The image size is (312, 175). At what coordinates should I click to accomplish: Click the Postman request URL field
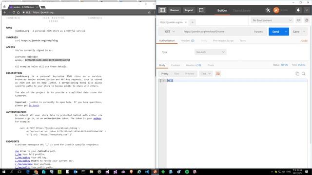(x=216, y=32)
